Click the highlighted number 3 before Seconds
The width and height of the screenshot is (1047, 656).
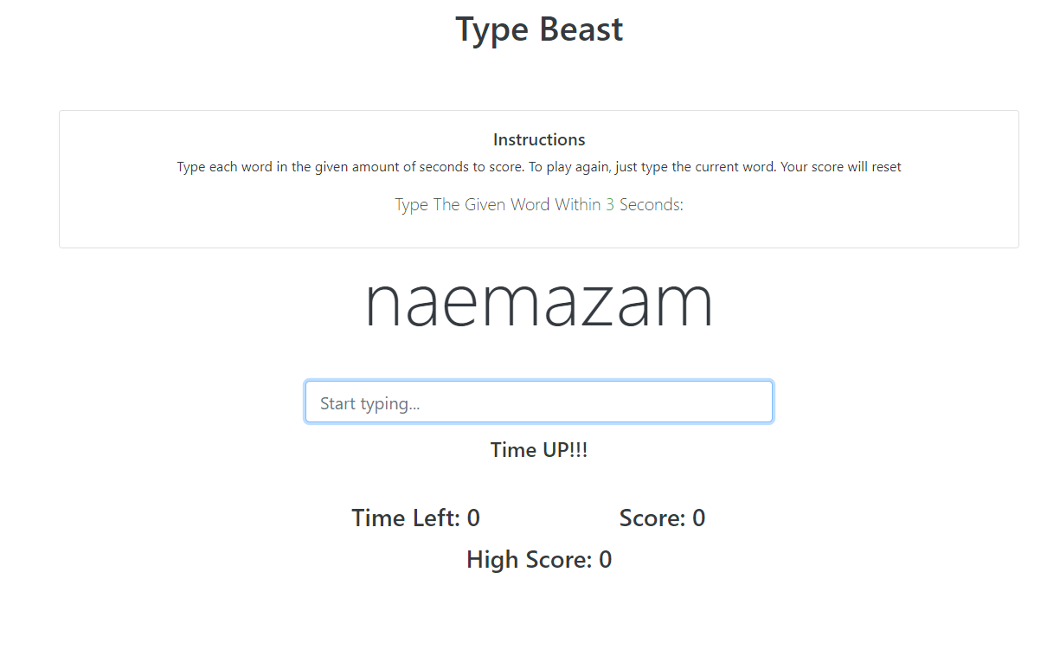(610, 205)
